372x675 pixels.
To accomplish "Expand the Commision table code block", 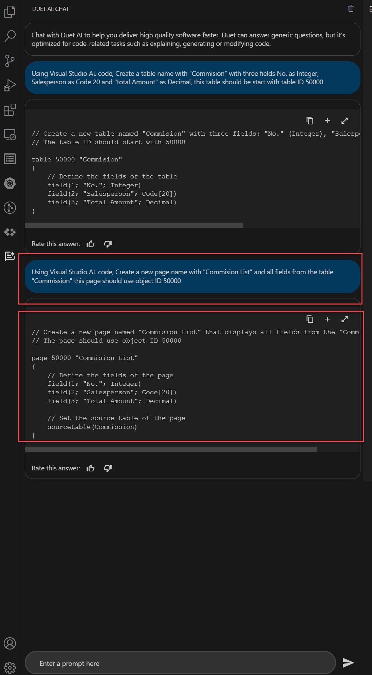I will [x=345, y=121].
